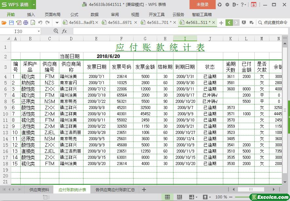The width and height of the screenshot is (290, 201).
Task: Click the open folder icon in toolbar
Action: tap(4, 23)
